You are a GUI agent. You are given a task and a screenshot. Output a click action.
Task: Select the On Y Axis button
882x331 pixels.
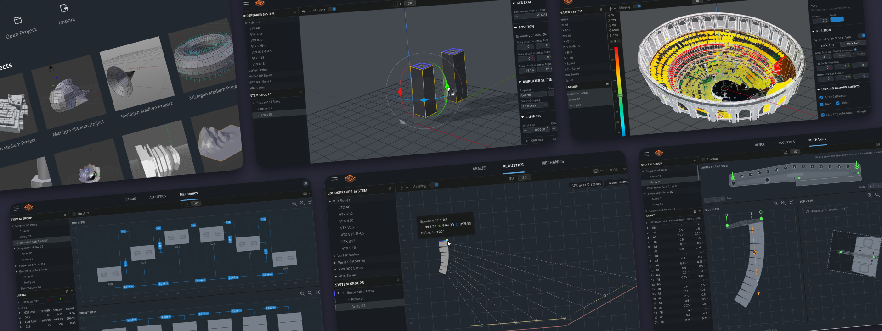pos(853,44)
